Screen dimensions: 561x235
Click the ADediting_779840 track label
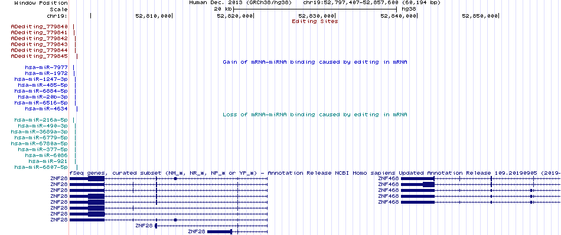40,27
